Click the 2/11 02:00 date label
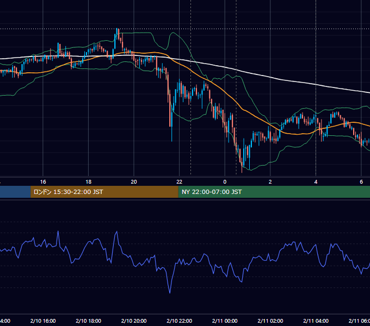This screenshot has width=370, height=326. pos(270,321)
